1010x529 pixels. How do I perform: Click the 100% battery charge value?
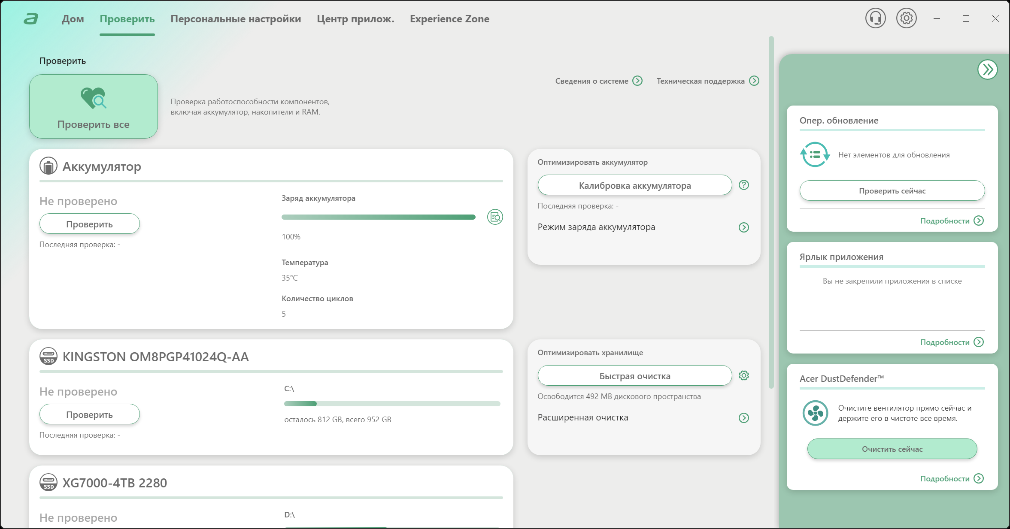[x=291, y=237]
